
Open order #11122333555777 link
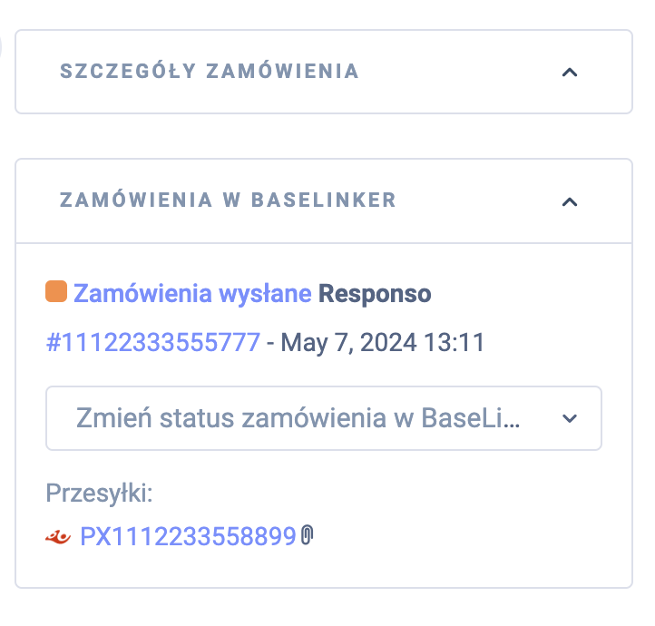point(153,343)
